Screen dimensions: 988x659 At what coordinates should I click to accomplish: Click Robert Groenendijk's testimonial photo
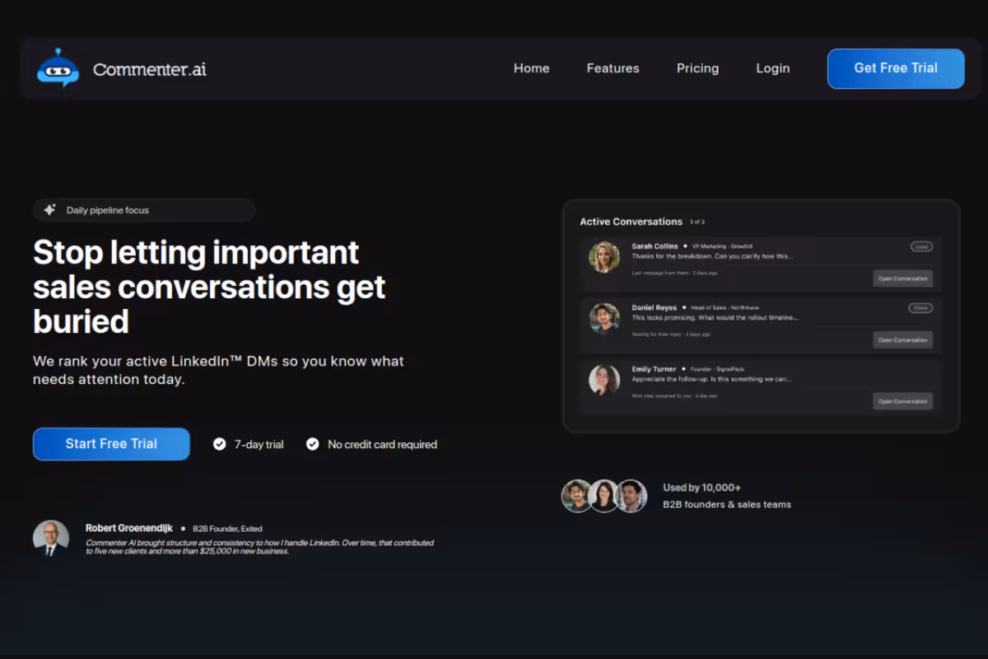pos(51,539)
